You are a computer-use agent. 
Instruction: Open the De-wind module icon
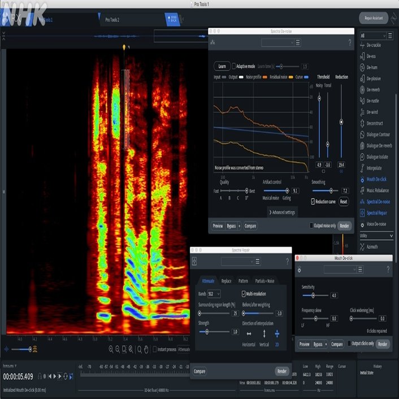tap(362, 112)
